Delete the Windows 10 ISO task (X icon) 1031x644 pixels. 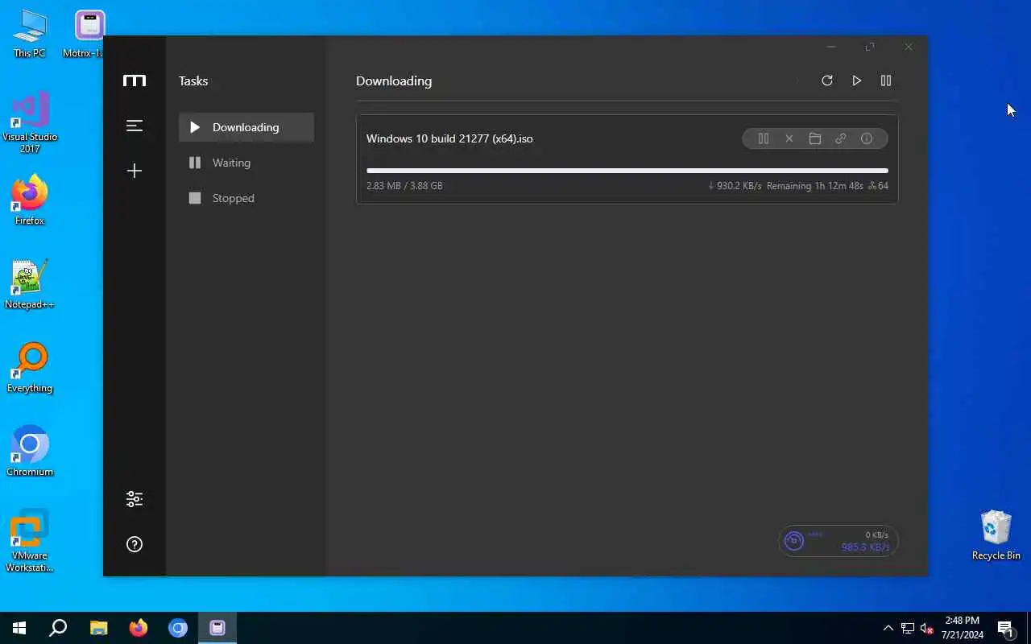789,138
